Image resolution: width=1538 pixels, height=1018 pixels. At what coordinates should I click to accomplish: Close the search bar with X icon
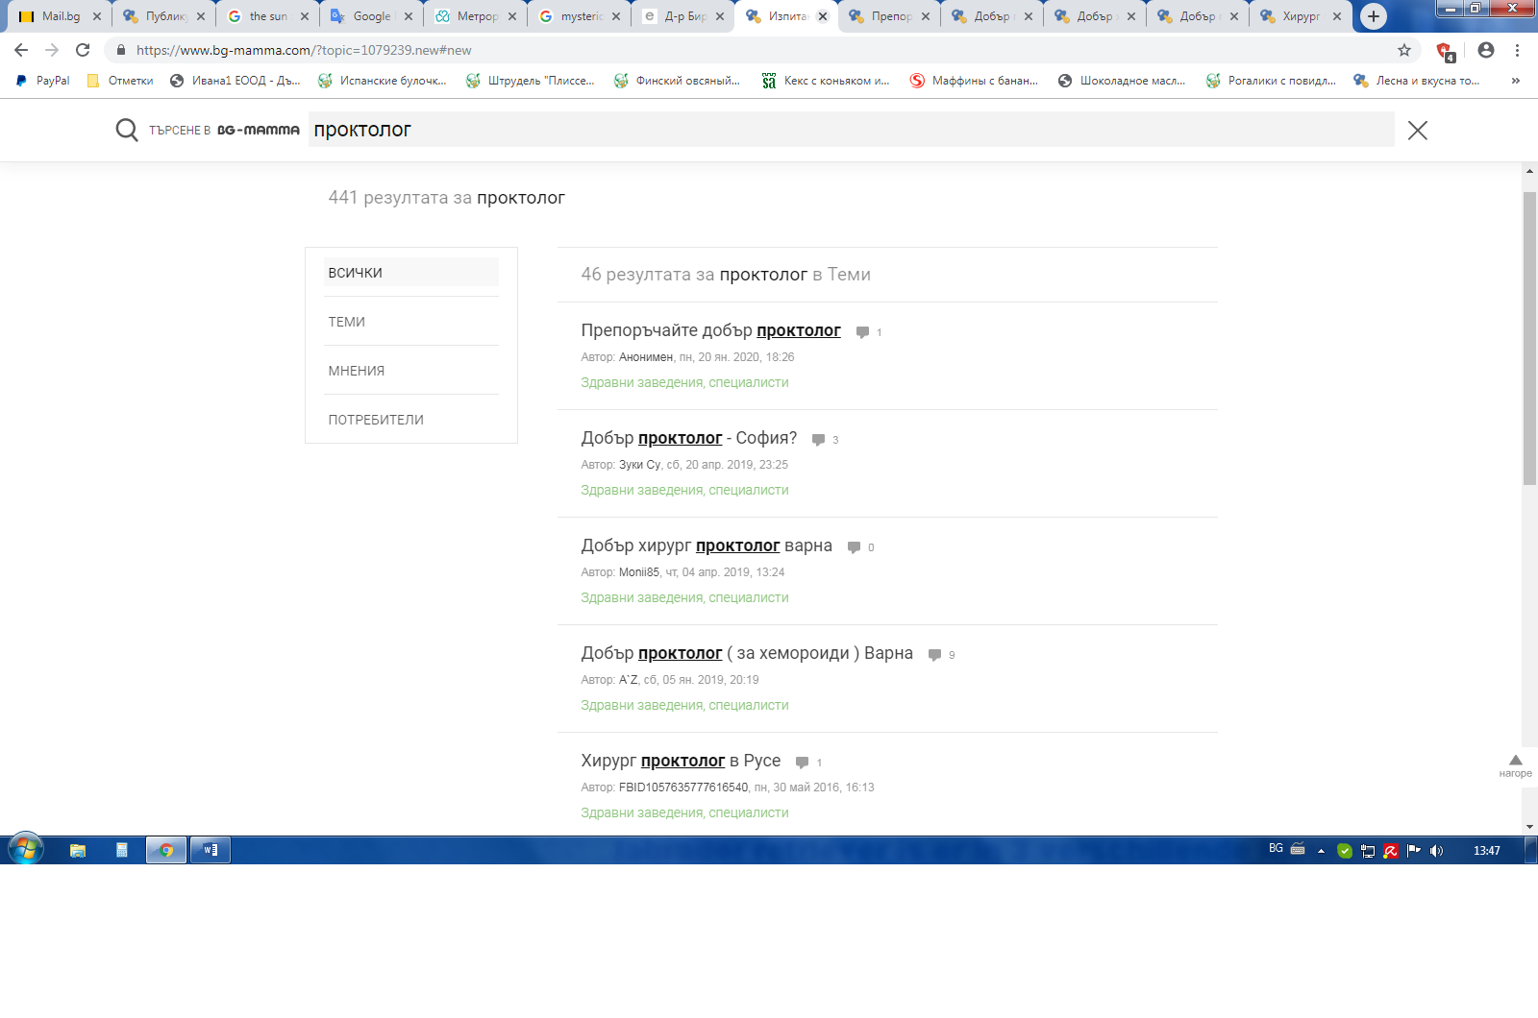tap(1417, 131)
